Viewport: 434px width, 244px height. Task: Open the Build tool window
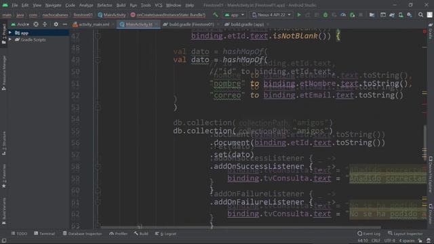141,234
